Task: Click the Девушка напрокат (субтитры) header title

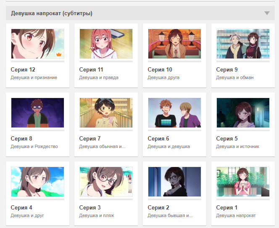Action: point(52,13)
